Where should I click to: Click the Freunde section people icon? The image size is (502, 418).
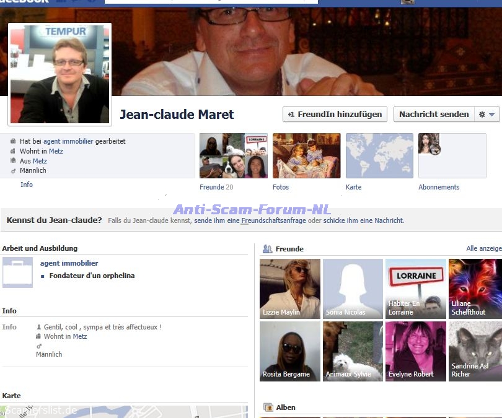268,249
